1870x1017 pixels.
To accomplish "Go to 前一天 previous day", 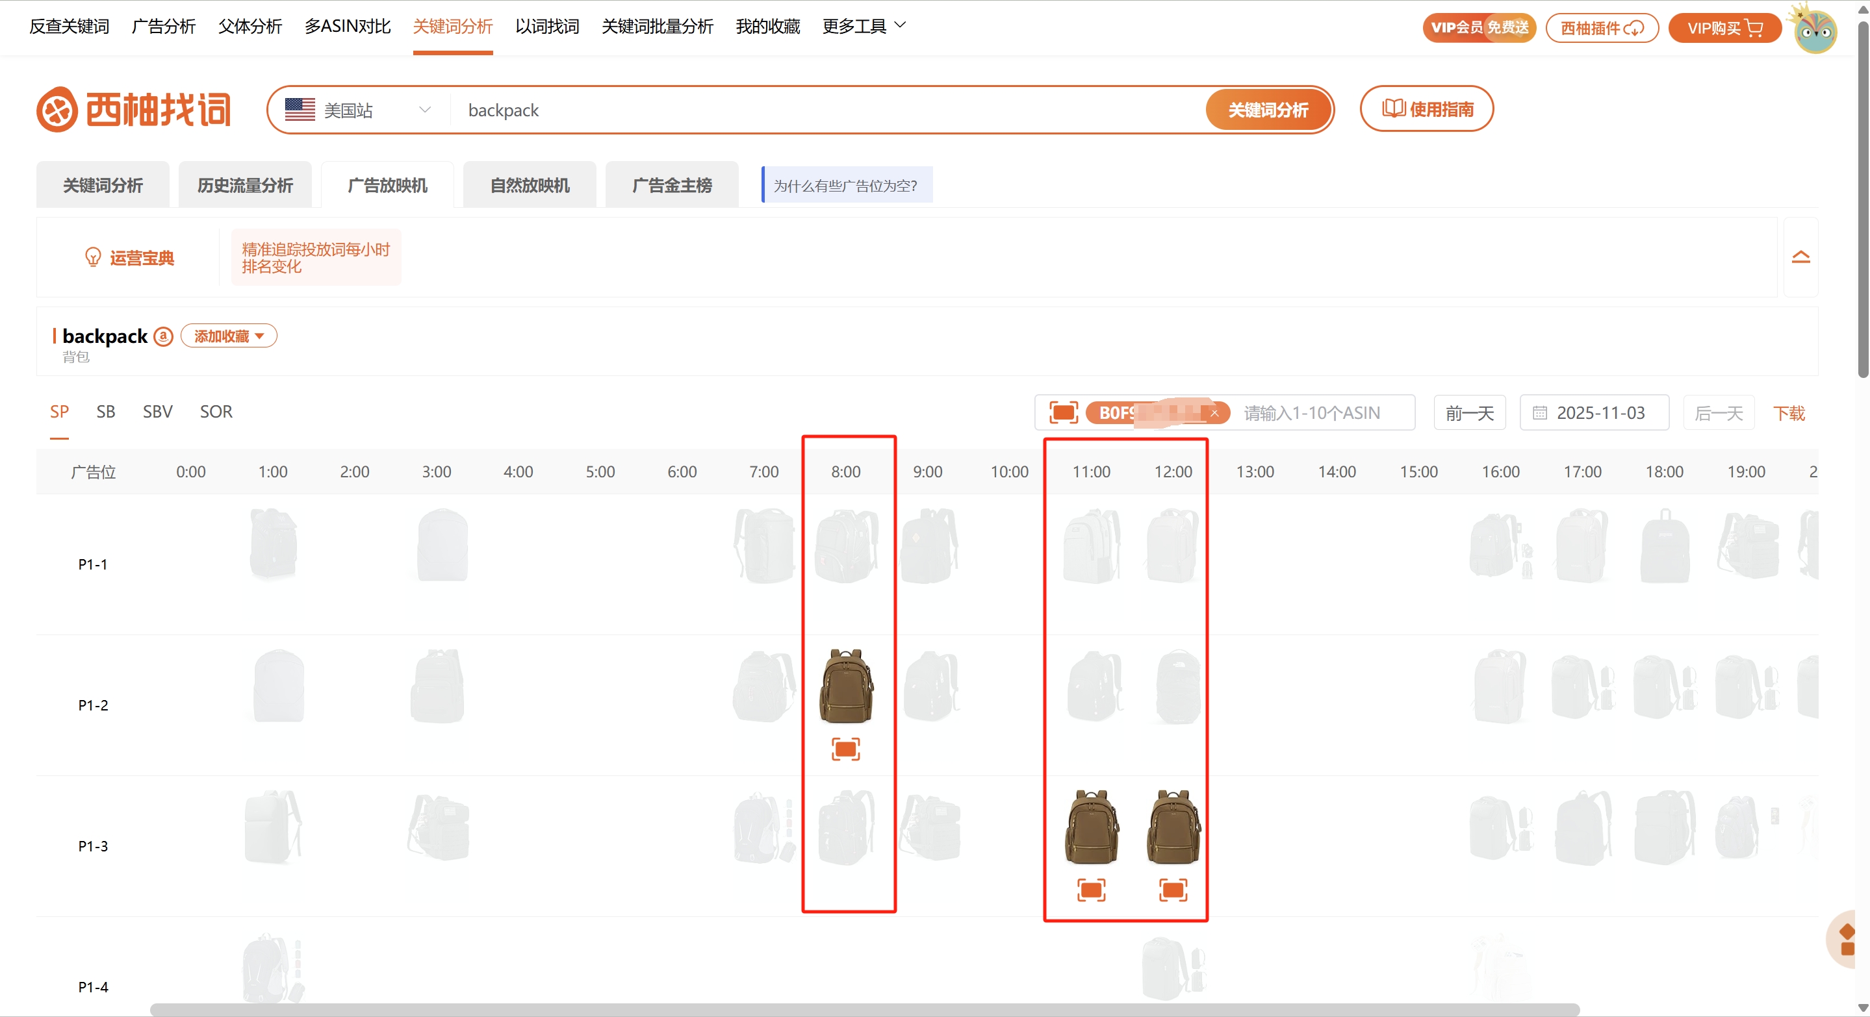I will (1469, 413).
